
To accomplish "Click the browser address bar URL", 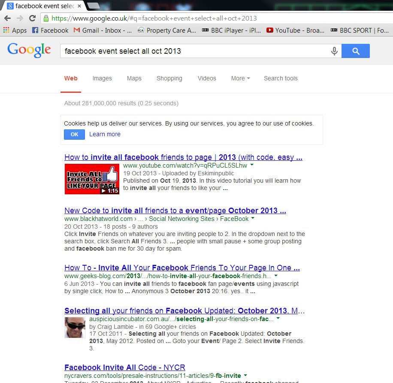I will [154, 18].
